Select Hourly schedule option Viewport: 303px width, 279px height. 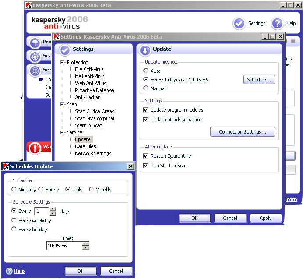(41, 189)
